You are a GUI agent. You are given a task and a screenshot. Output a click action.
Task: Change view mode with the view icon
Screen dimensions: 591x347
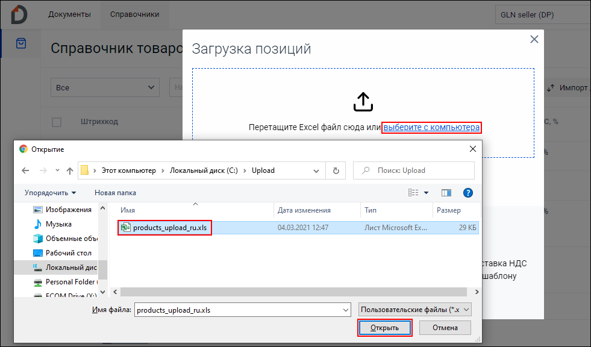click(413, 193)
